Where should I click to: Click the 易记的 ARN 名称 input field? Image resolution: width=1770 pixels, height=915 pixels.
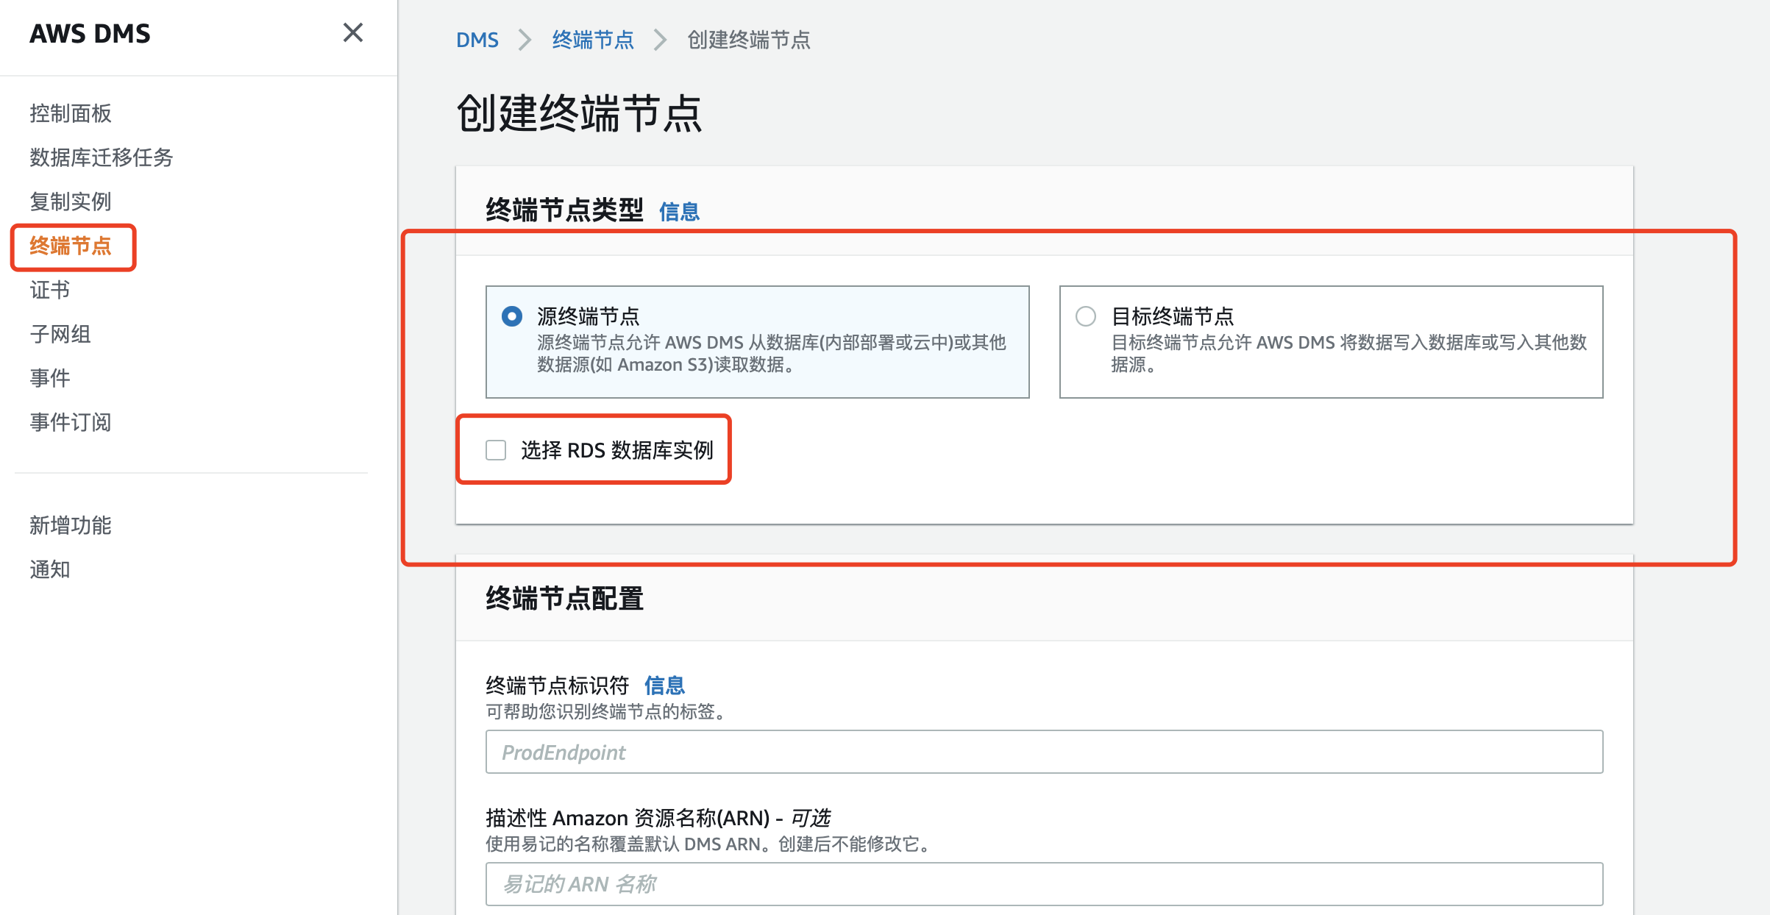(1044, 884)
